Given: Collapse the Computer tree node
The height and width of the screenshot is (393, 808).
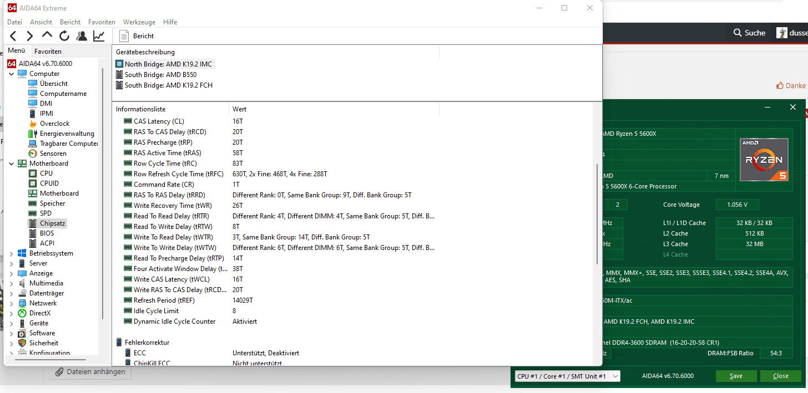Looking at the screenshot, I should (x=12, y=74).
